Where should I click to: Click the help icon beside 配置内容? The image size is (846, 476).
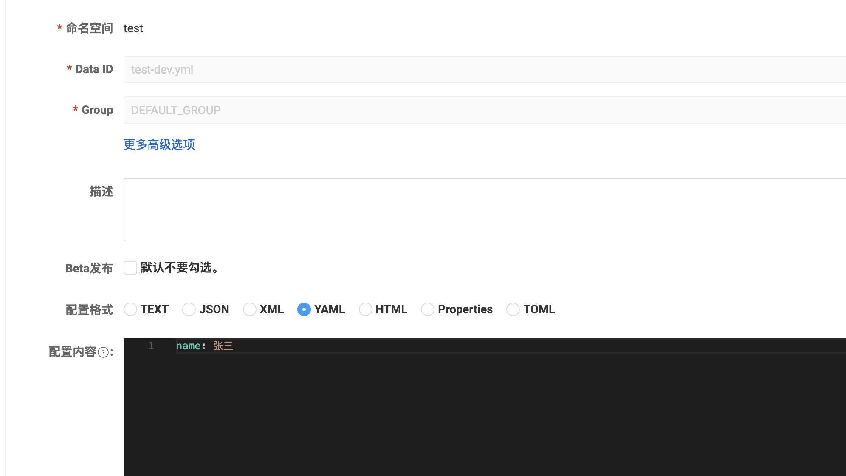[x=103, y=352]
